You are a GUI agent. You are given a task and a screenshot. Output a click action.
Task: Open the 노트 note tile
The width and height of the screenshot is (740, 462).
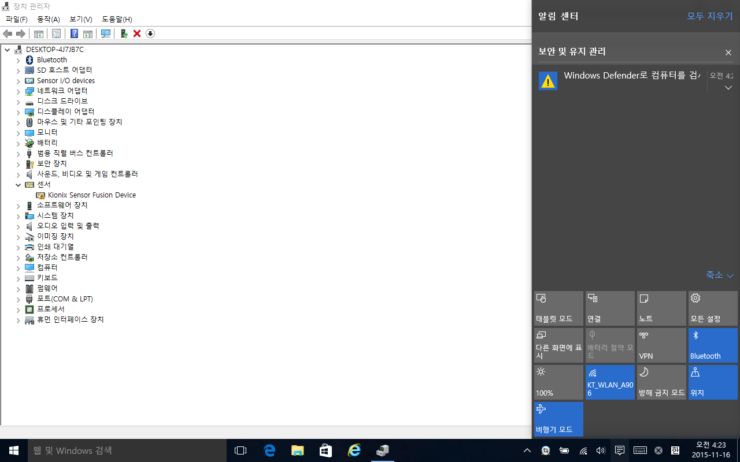click(661, 308)
